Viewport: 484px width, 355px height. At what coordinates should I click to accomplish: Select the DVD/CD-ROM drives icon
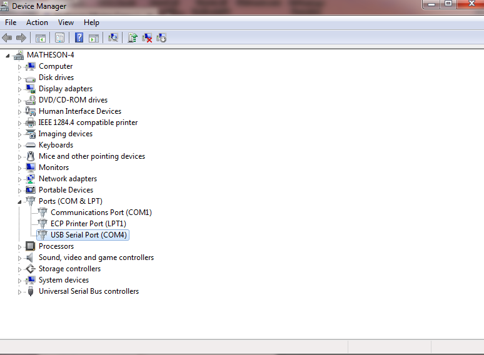pos(31,100)
